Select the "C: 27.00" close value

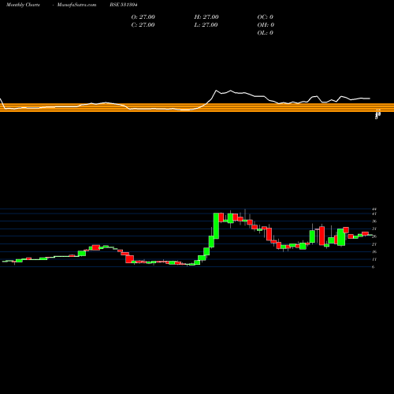(x=143, y=25)
